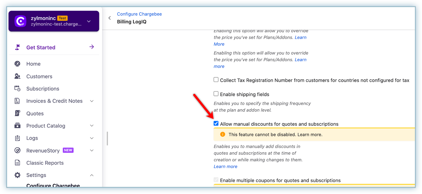Collapse the Settings menu section
This screenshot has width=422, height=194.
92,175
